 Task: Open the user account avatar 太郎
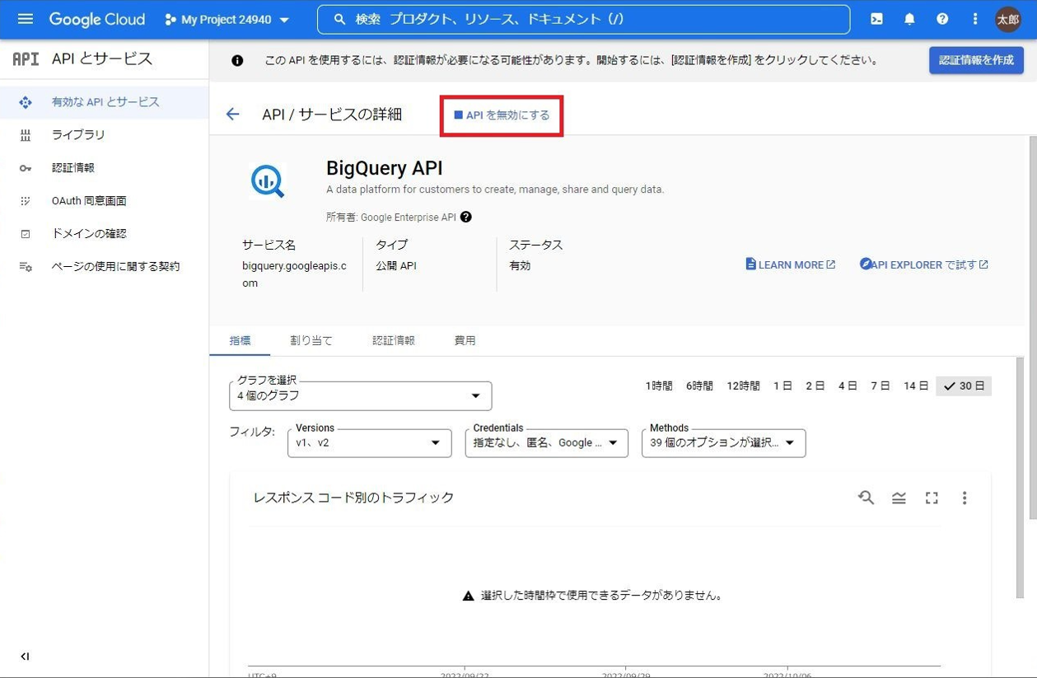(x=1007, y=19)
